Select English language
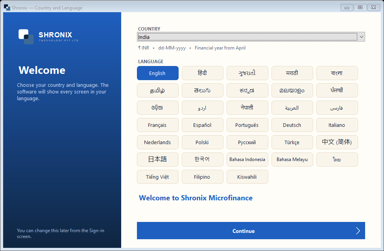Image resolution: width=384 pixels, height=251 pixels. (158, 73)
